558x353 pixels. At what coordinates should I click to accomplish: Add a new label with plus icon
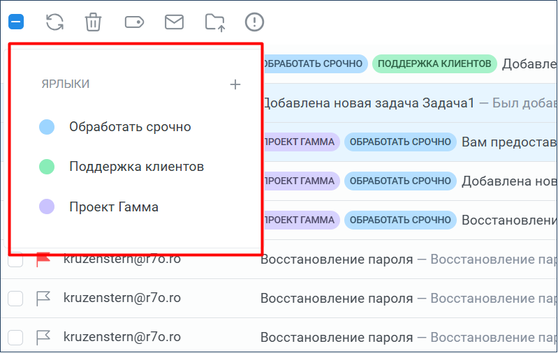tap(235, 84)
